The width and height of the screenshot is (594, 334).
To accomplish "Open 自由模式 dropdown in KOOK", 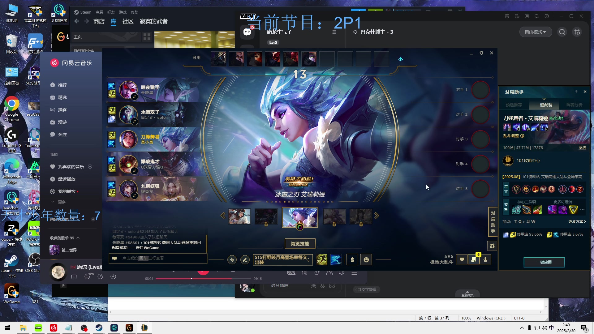I will 535,32.
